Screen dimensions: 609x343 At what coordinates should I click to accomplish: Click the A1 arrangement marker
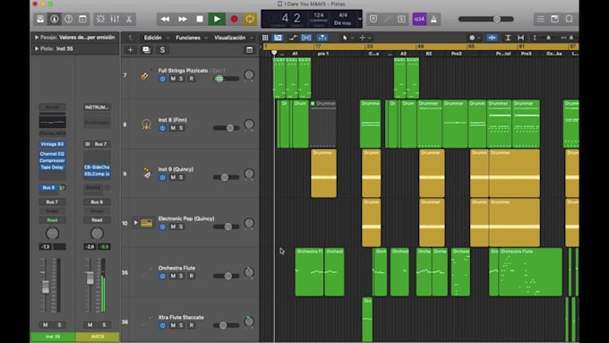tap(295, 54)
